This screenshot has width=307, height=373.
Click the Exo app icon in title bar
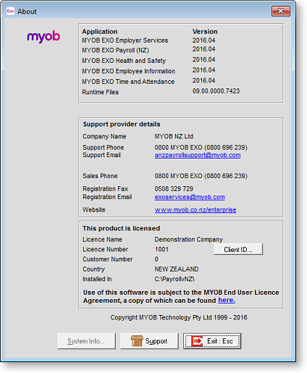click(10, 11)
